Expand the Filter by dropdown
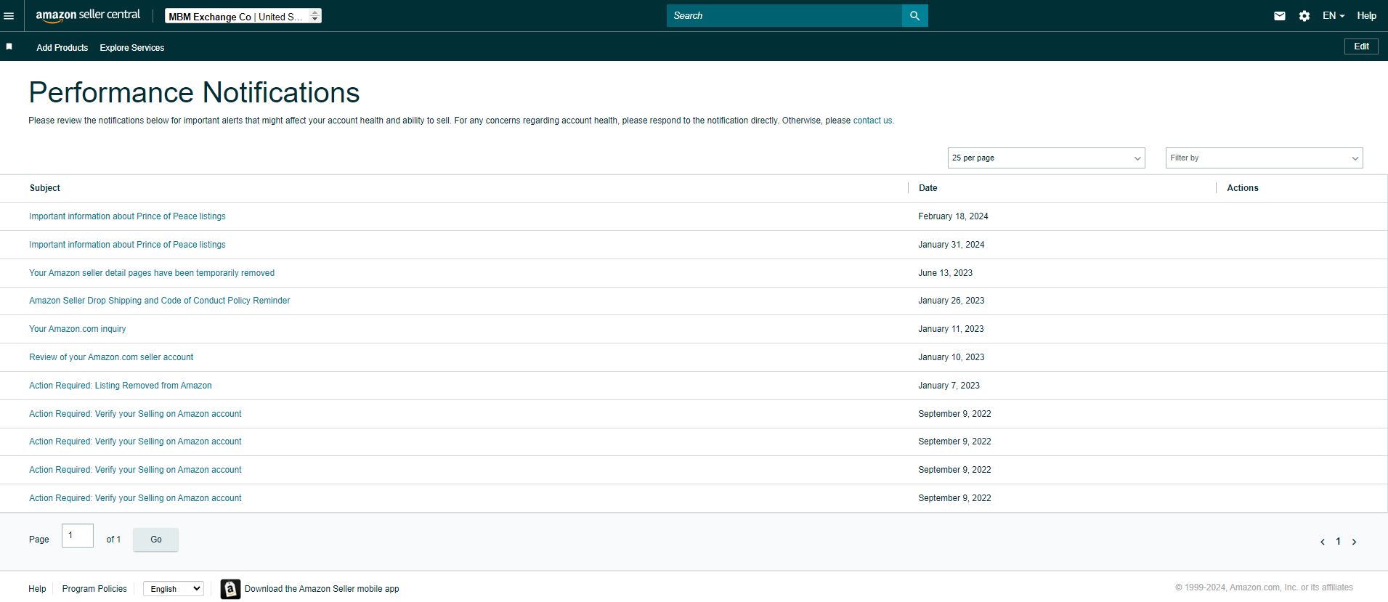Screen dimensions: 1388x602 coord(1264,158)
